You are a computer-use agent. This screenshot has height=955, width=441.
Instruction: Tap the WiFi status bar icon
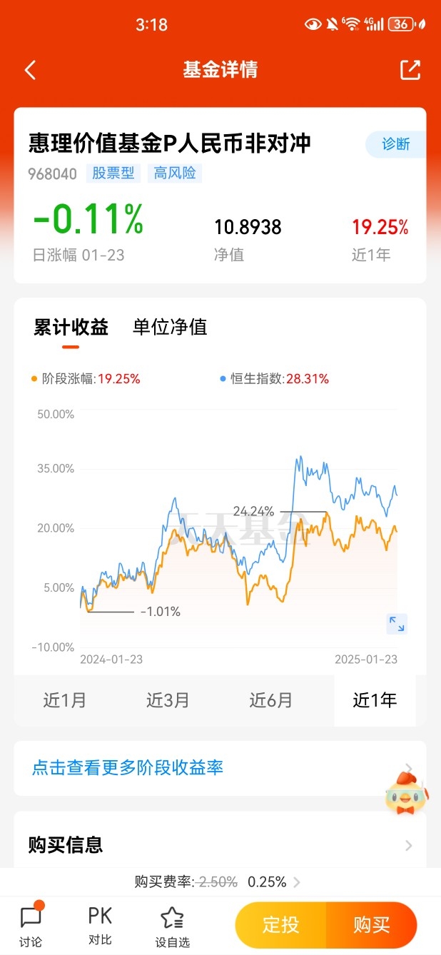point(350,24)
